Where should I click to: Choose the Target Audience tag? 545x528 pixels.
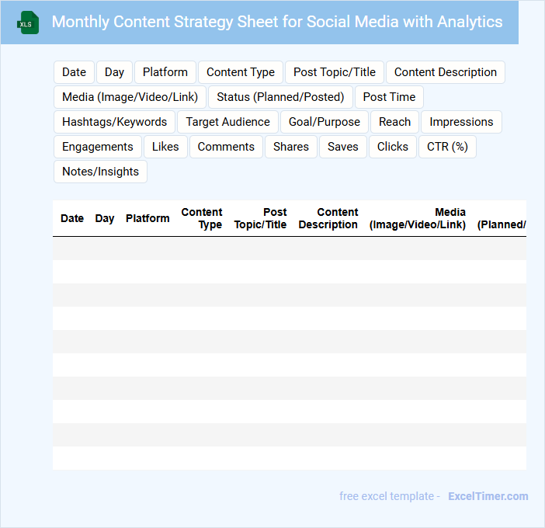(x=228, y=122)
